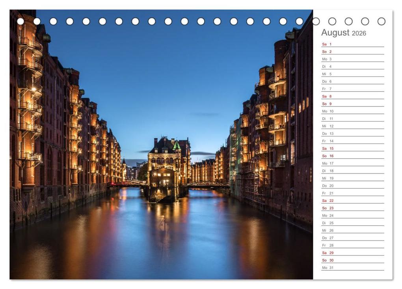This screenshot has height=289, width=402.
Task: Select the date row Fr 7
Action: tap(353, 89)
